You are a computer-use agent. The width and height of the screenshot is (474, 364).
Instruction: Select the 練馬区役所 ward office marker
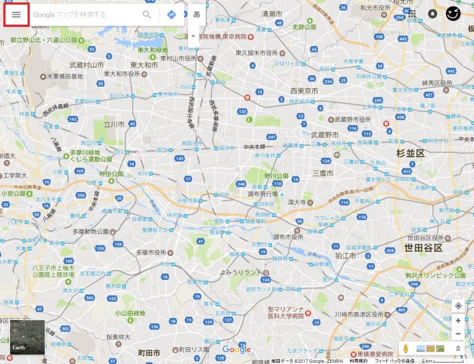pyautogui.click(x=446, y=90)
